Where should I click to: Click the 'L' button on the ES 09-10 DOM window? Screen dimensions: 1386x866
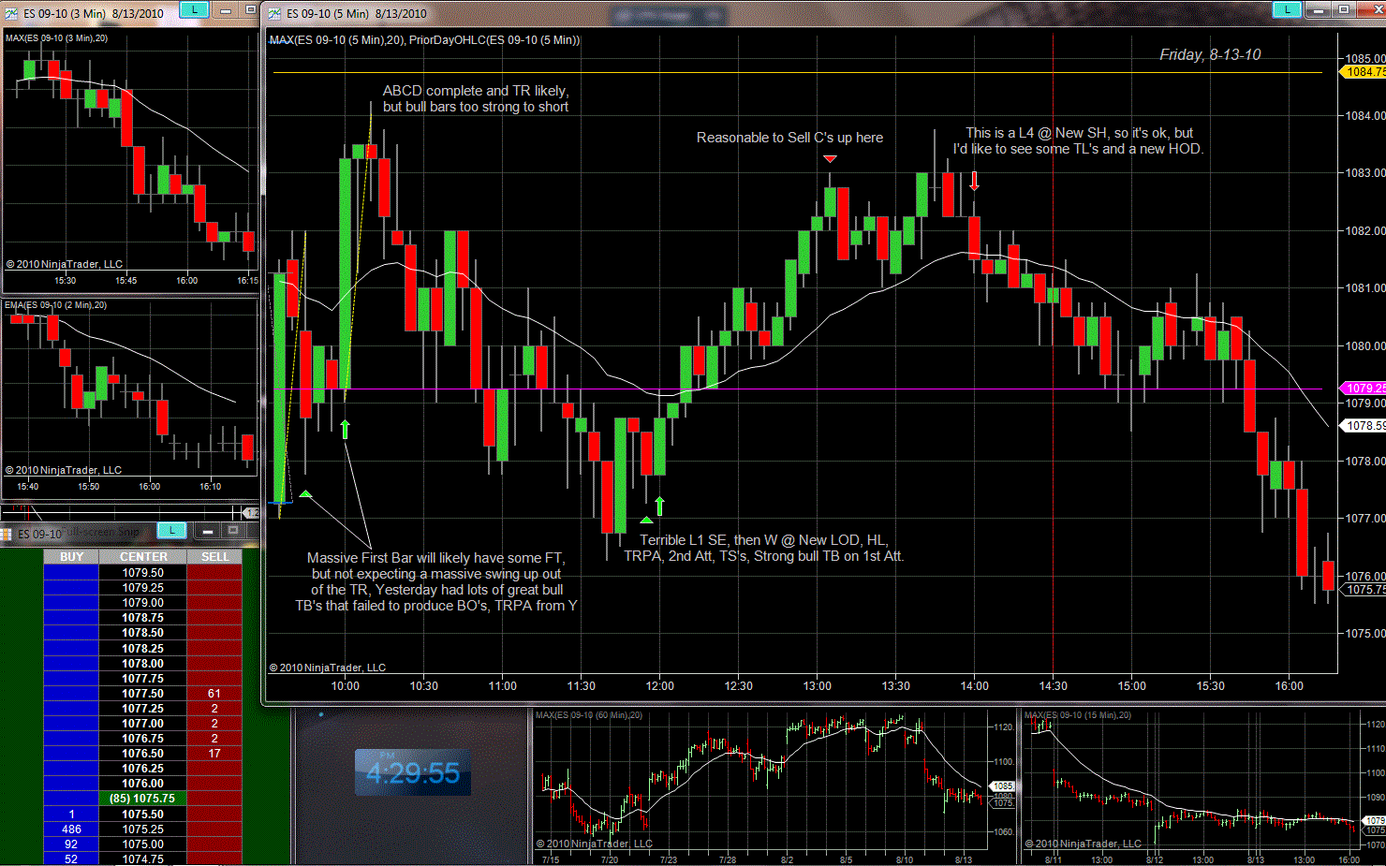click(171, 531)
